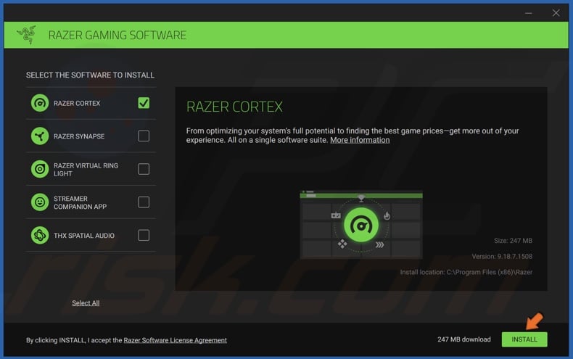Close the Razer installer window
The height and width of the screenshot is (359, 573).
(556, 12)
